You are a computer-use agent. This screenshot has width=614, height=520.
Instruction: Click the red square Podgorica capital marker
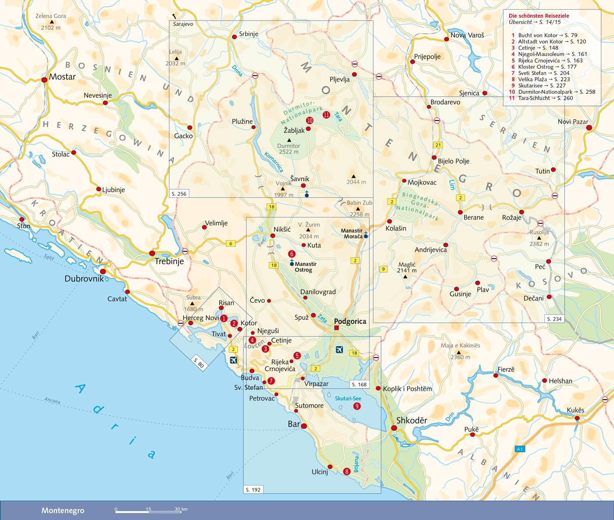336,328
